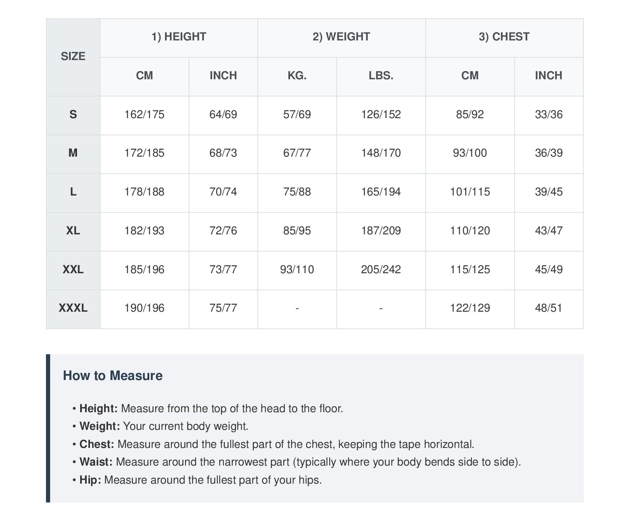Image resolution: width=629 pixels, height=517 pixels.
Task: Click the 122/129 chest cell
Action: 470,309
